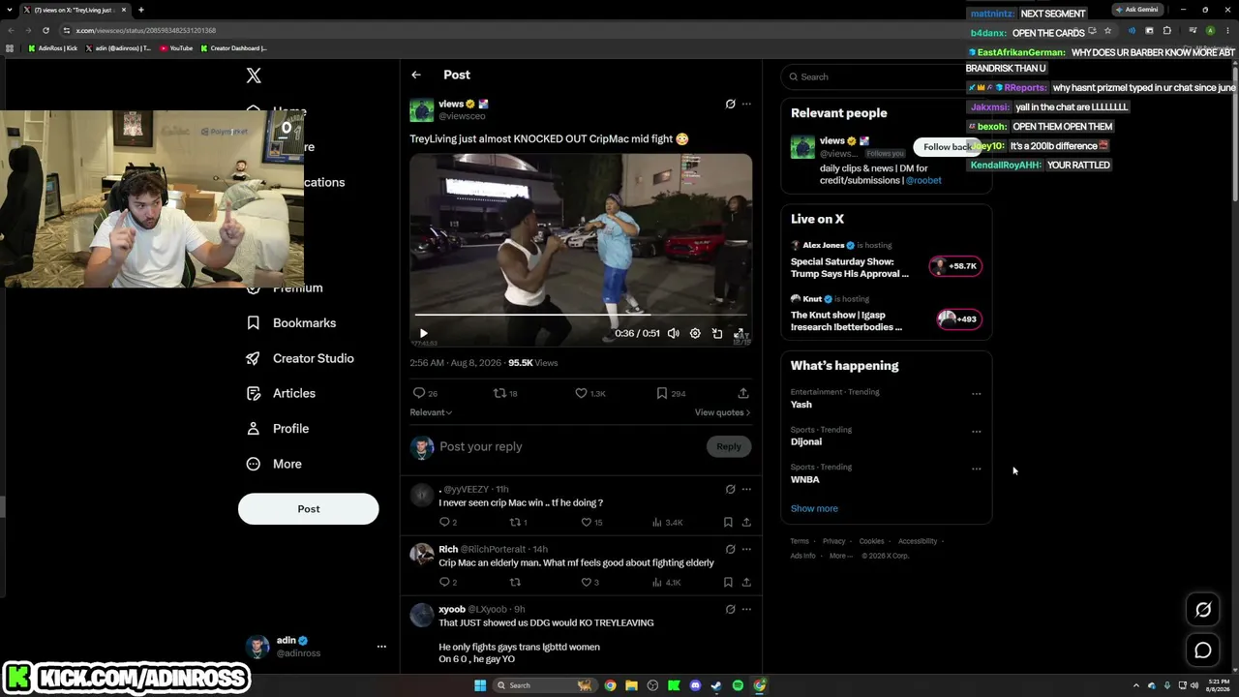Open a new Chrome tab
Image resolution: width=1239 pixels, height=697 pixels.
141,10
